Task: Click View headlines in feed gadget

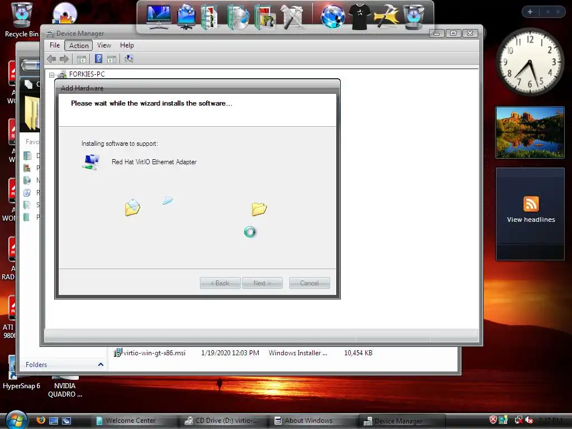Action: tap(531, 220)
